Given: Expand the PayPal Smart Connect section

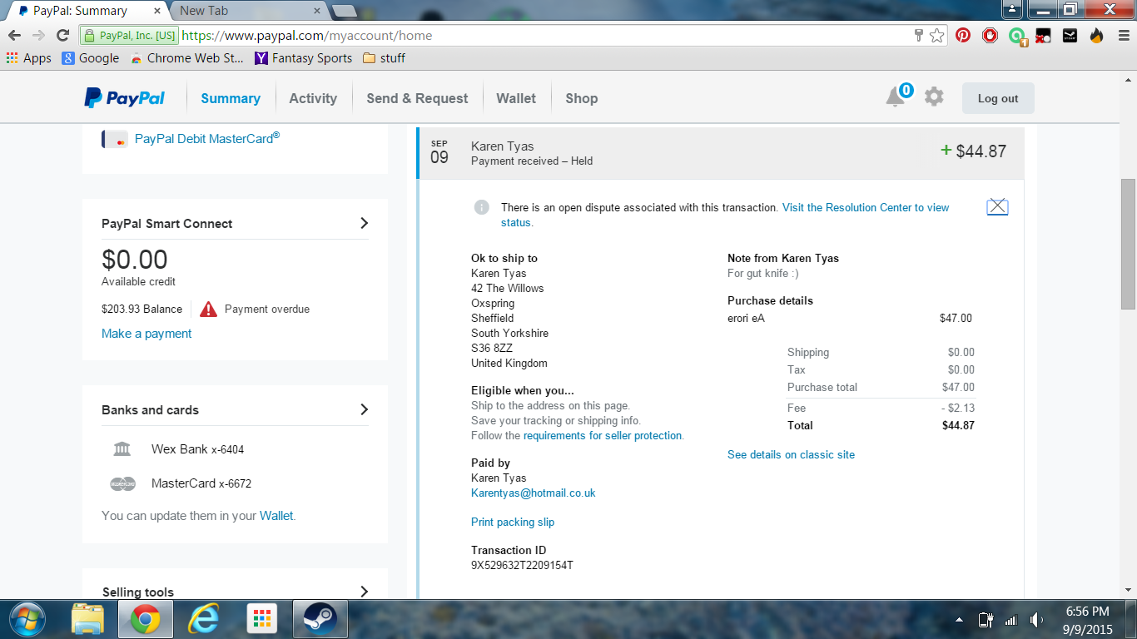Looking at the screenshot, I should tap(364, 223).
